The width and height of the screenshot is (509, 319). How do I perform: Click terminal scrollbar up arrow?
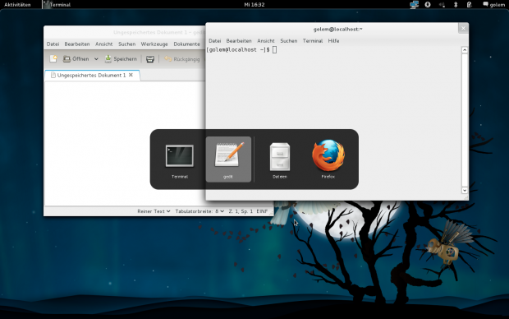[x=465, y=50]
